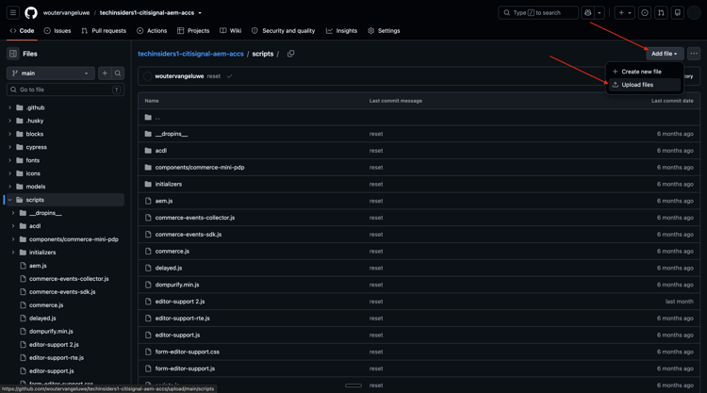Go to parent directory row
Viewport: 707px width, 393px height.
pos(419,117)
